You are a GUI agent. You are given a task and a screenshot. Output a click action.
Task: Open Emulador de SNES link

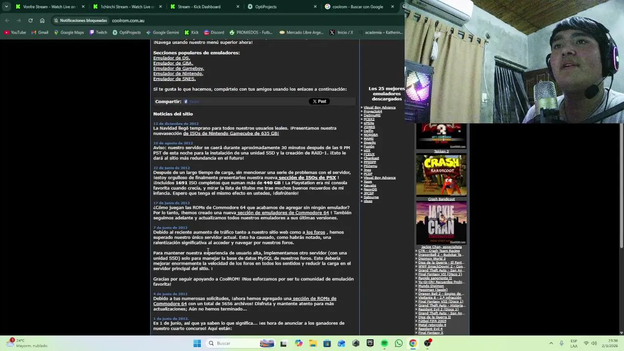(x=175, y=79)
